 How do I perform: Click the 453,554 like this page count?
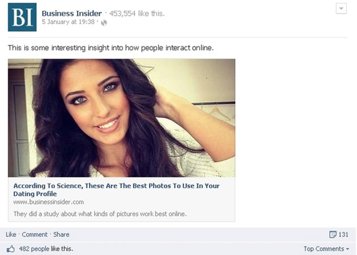(x=137, y=14)
